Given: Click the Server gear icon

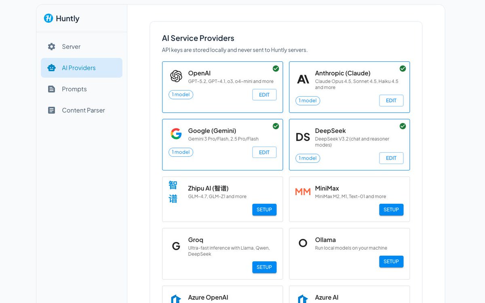Looking at the screenshot, I should tap(51, 46).
